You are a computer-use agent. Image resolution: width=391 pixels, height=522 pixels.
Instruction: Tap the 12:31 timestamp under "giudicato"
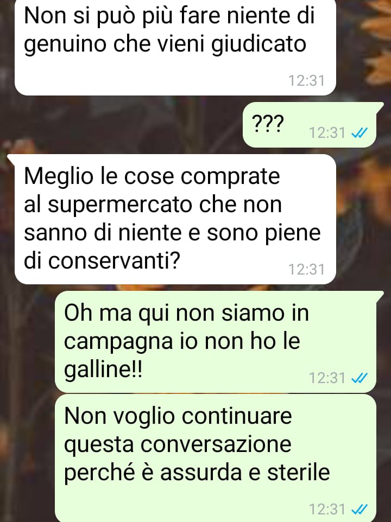pos(306,80)
